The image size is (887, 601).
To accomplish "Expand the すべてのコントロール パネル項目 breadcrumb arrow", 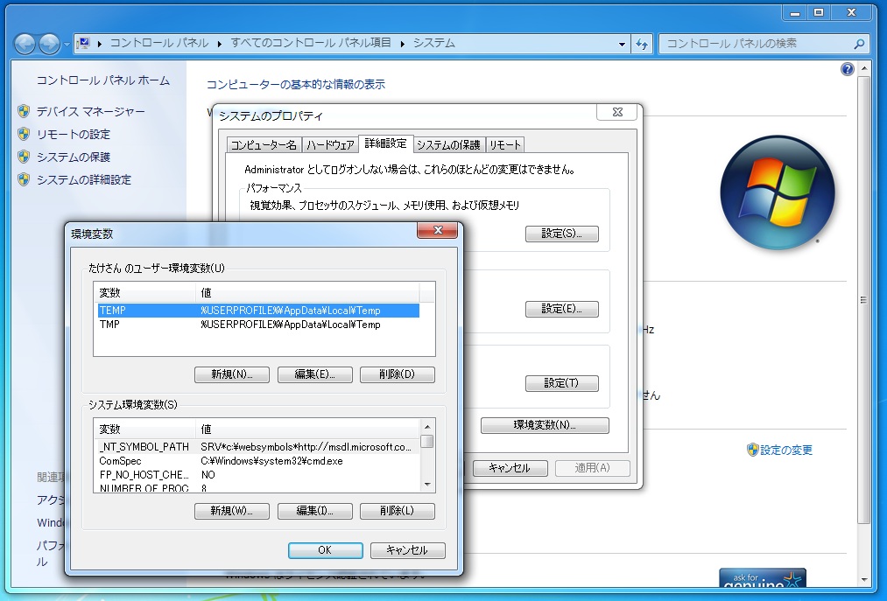I will (x=402, y=43).
